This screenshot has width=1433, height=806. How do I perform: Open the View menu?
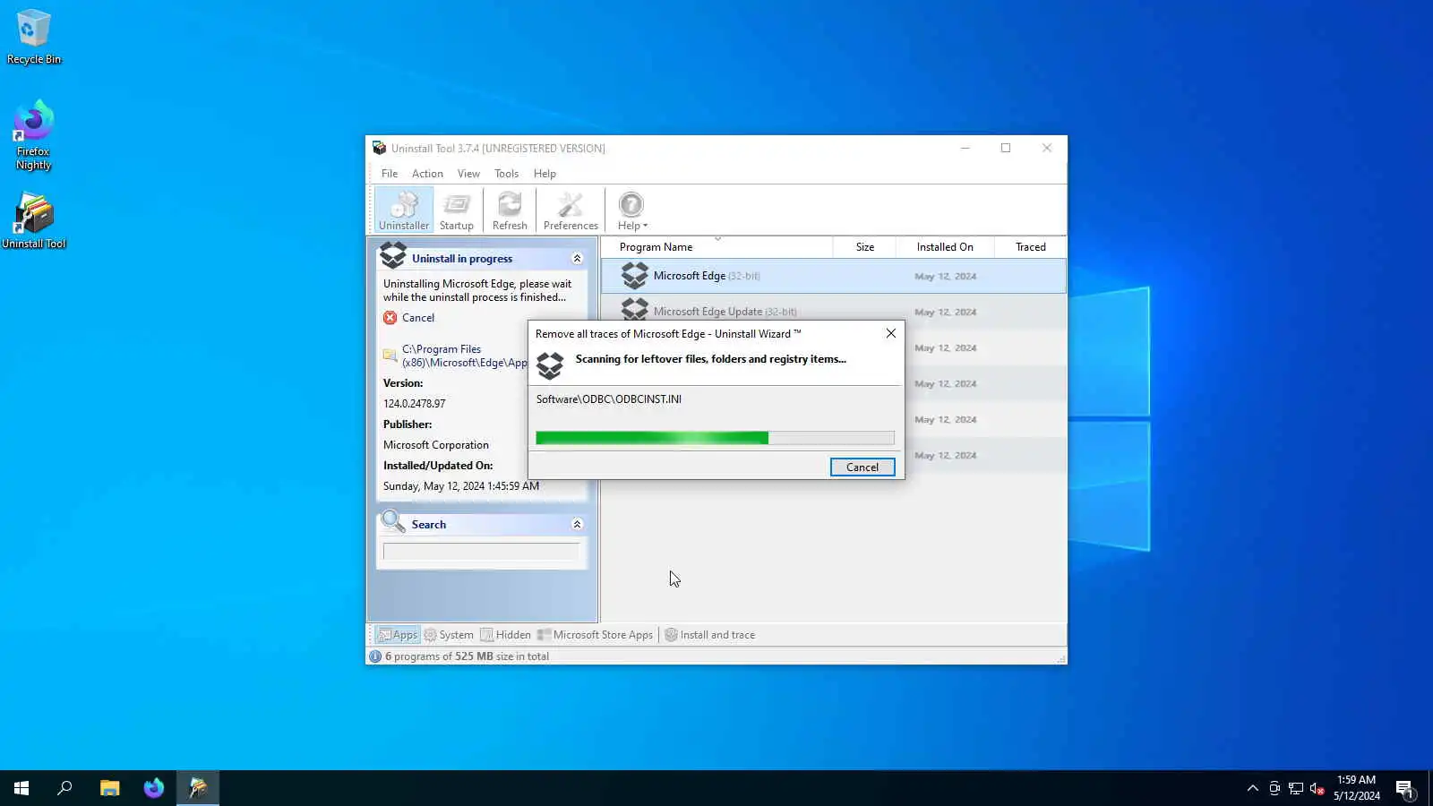point(468,174)
